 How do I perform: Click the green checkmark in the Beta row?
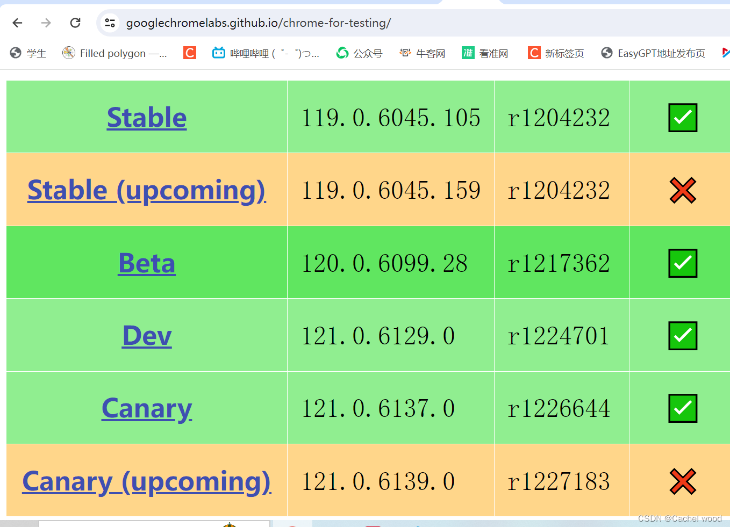point(683,263)
